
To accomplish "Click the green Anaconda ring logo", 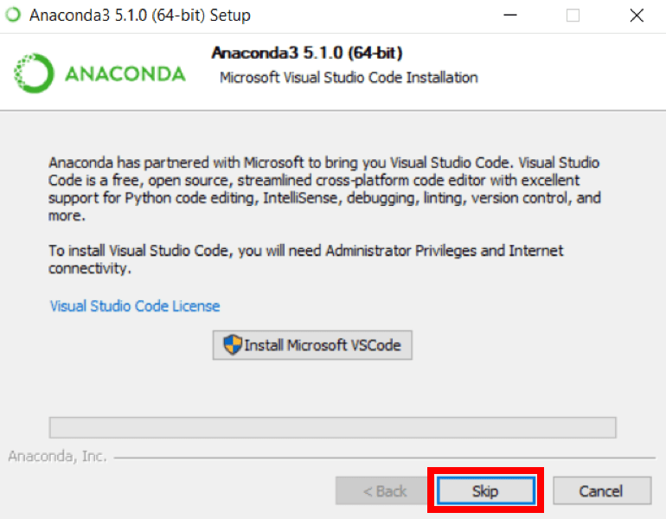I will (34, 73).
